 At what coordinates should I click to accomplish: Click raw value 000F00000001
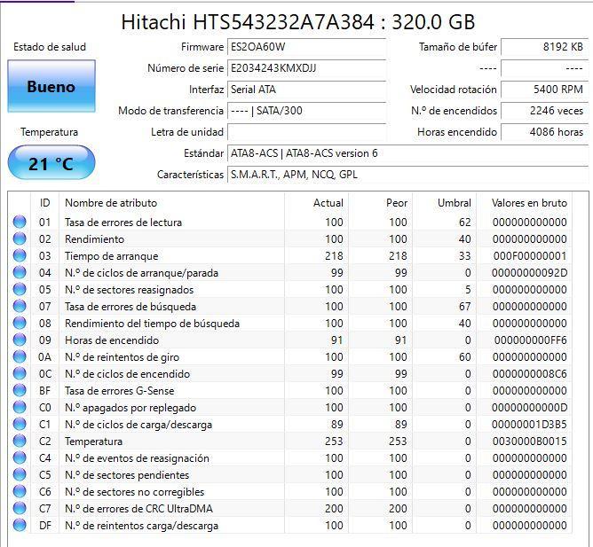(x=529, y=255)
